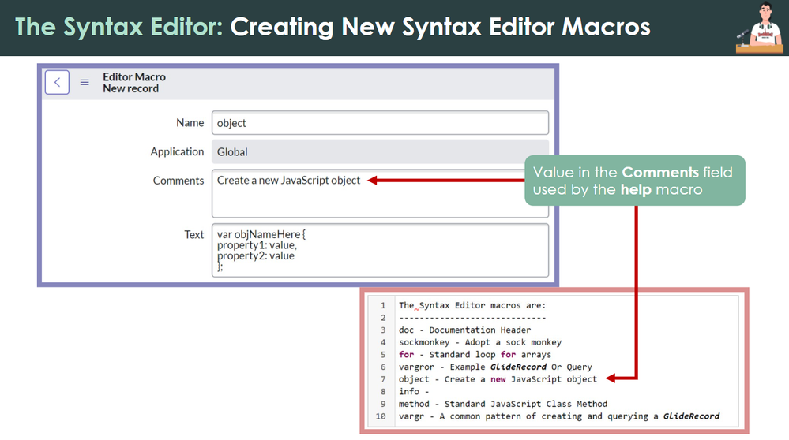Click the 'vargr - A common pattern' line

pyautogui.click(x=559, y=416)
